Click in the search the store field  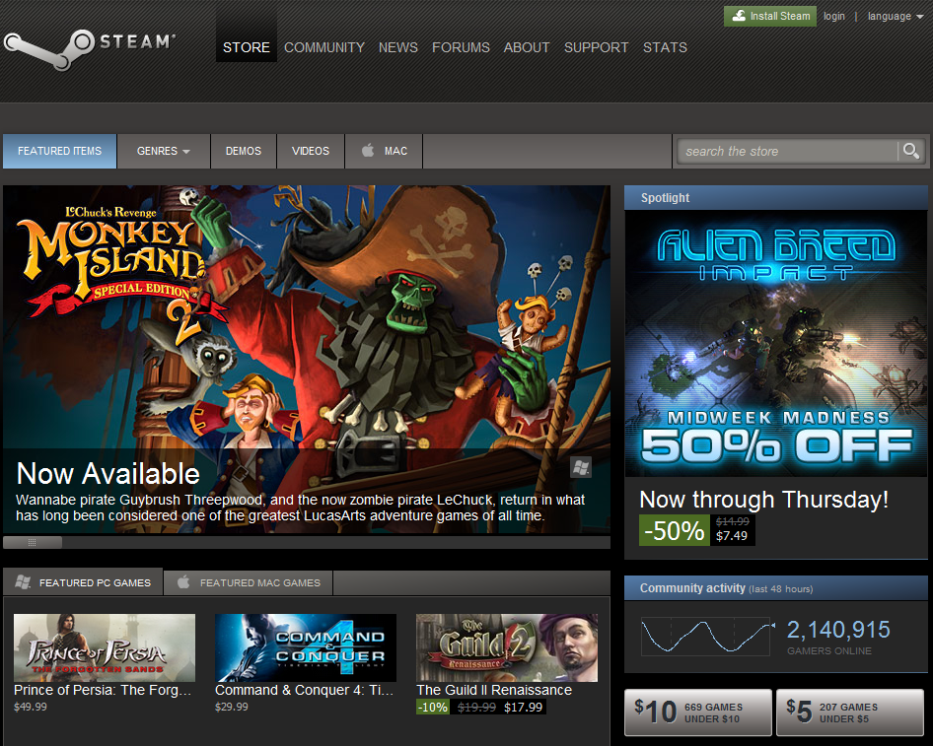[788, 151]
